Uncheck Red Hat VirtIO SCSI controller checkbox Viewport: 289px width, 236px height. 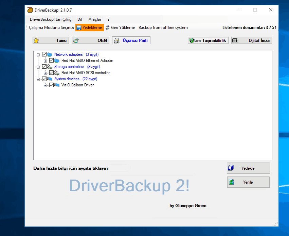(x=51, y=72)
